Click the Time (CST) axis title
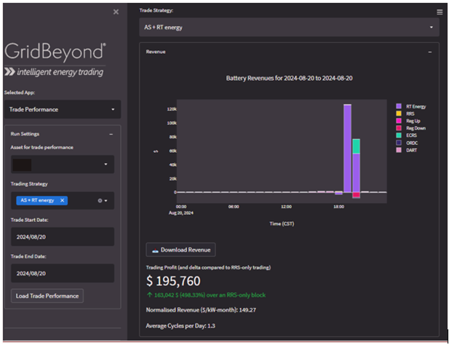454x345 pixels. pyautogui.click(x=282, y=223)
